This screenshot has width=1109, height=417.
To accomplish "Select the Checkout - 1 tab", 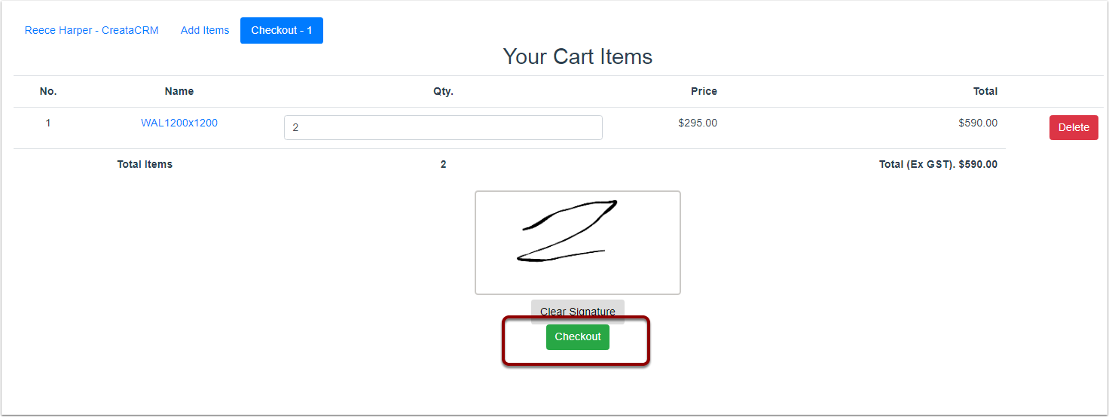I will pyautogui.click(x=282, y=30).
